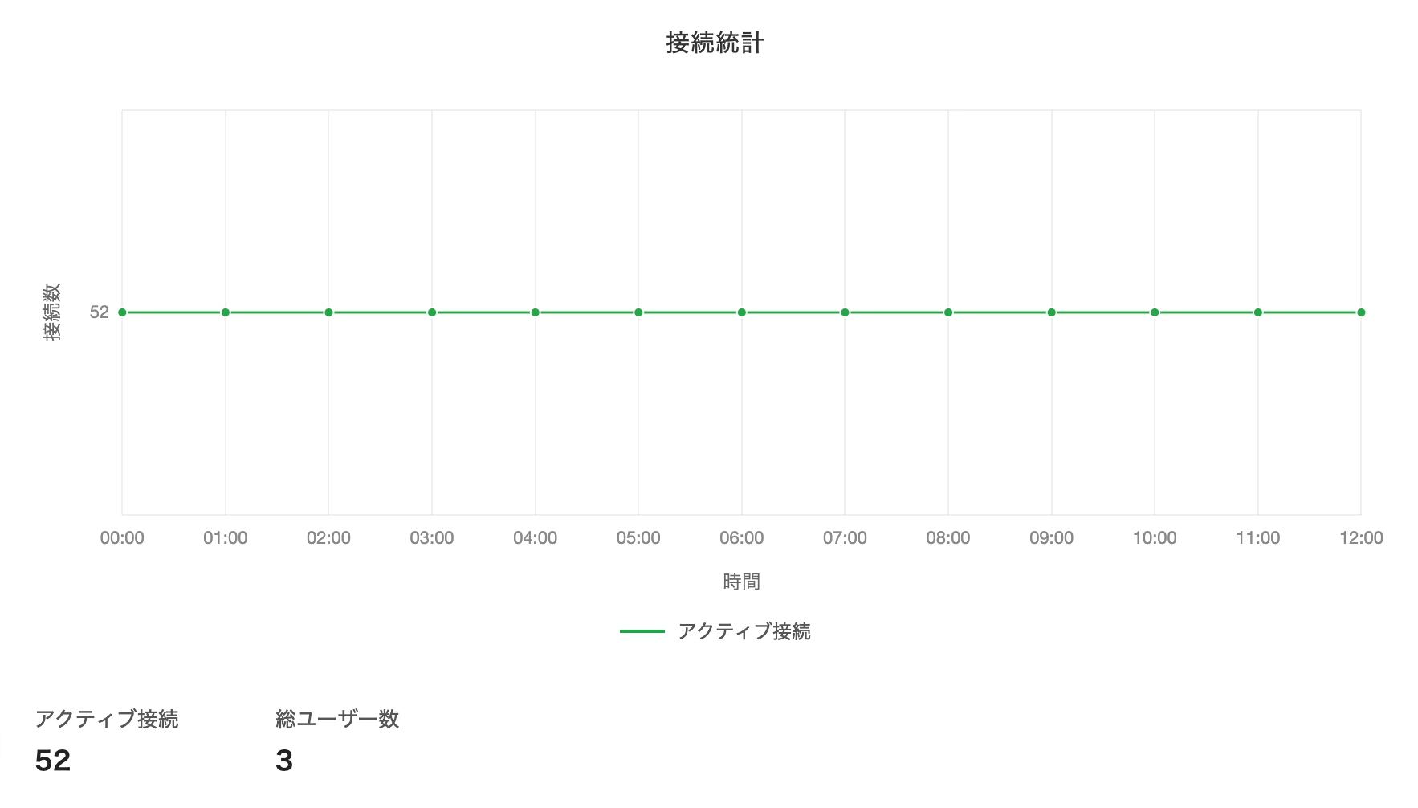Select the 04:00 chart data point
Screen dimensions: 1418x808
pyautogui.click(x=536, y=312)
